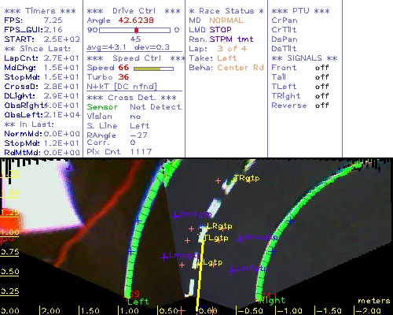Image resolution: width=393 pixels, height=315 pixels.
Task: Click the MD mode value NORMAL
Action: point(226,20)
